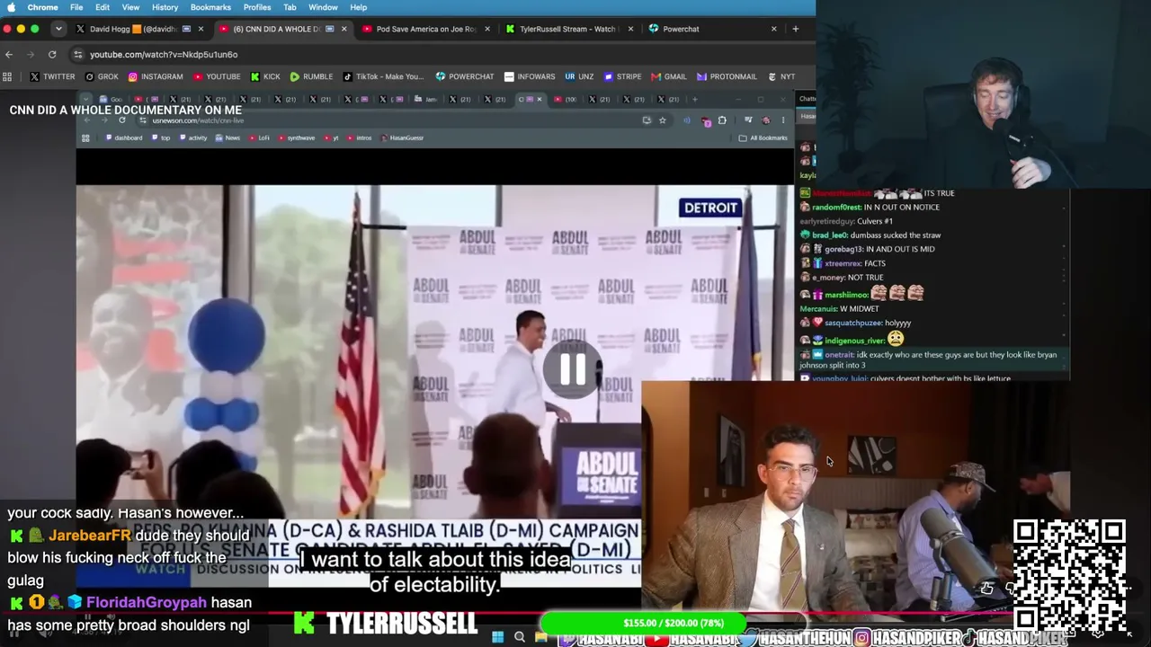Close the Powerchat tab

pyautogui.click(x=773, y=29)
